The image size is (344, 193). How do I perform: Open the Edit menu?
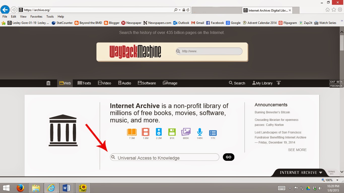(14, 17)
